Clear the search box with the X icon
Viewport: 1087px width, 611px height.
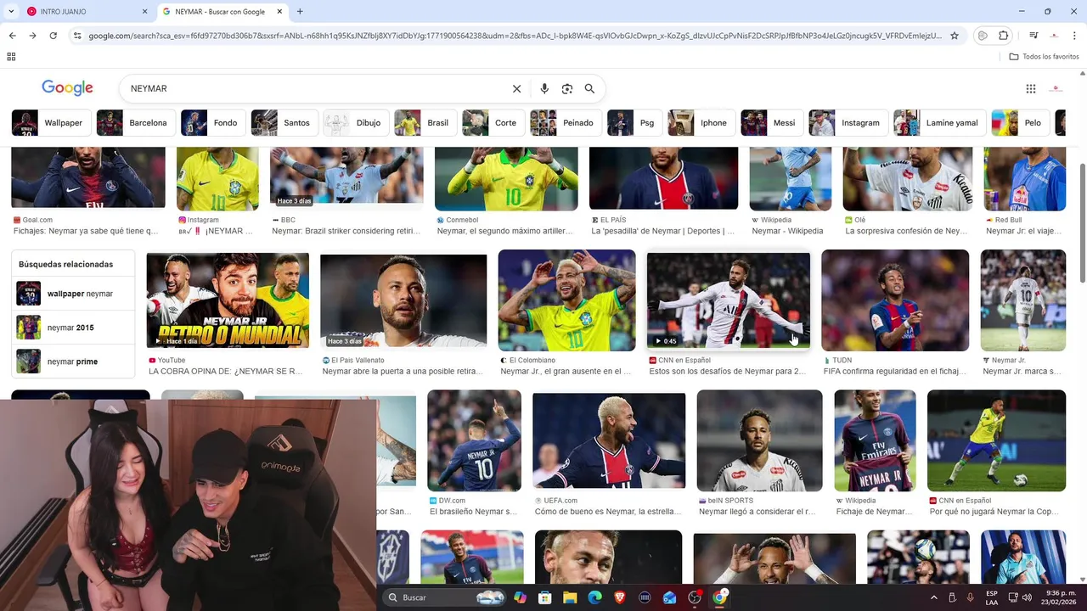point(516,88)
